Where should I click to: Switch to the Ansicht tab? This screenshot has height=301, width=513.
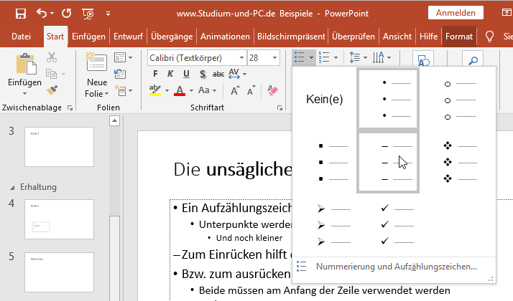(x=397, y=37)
